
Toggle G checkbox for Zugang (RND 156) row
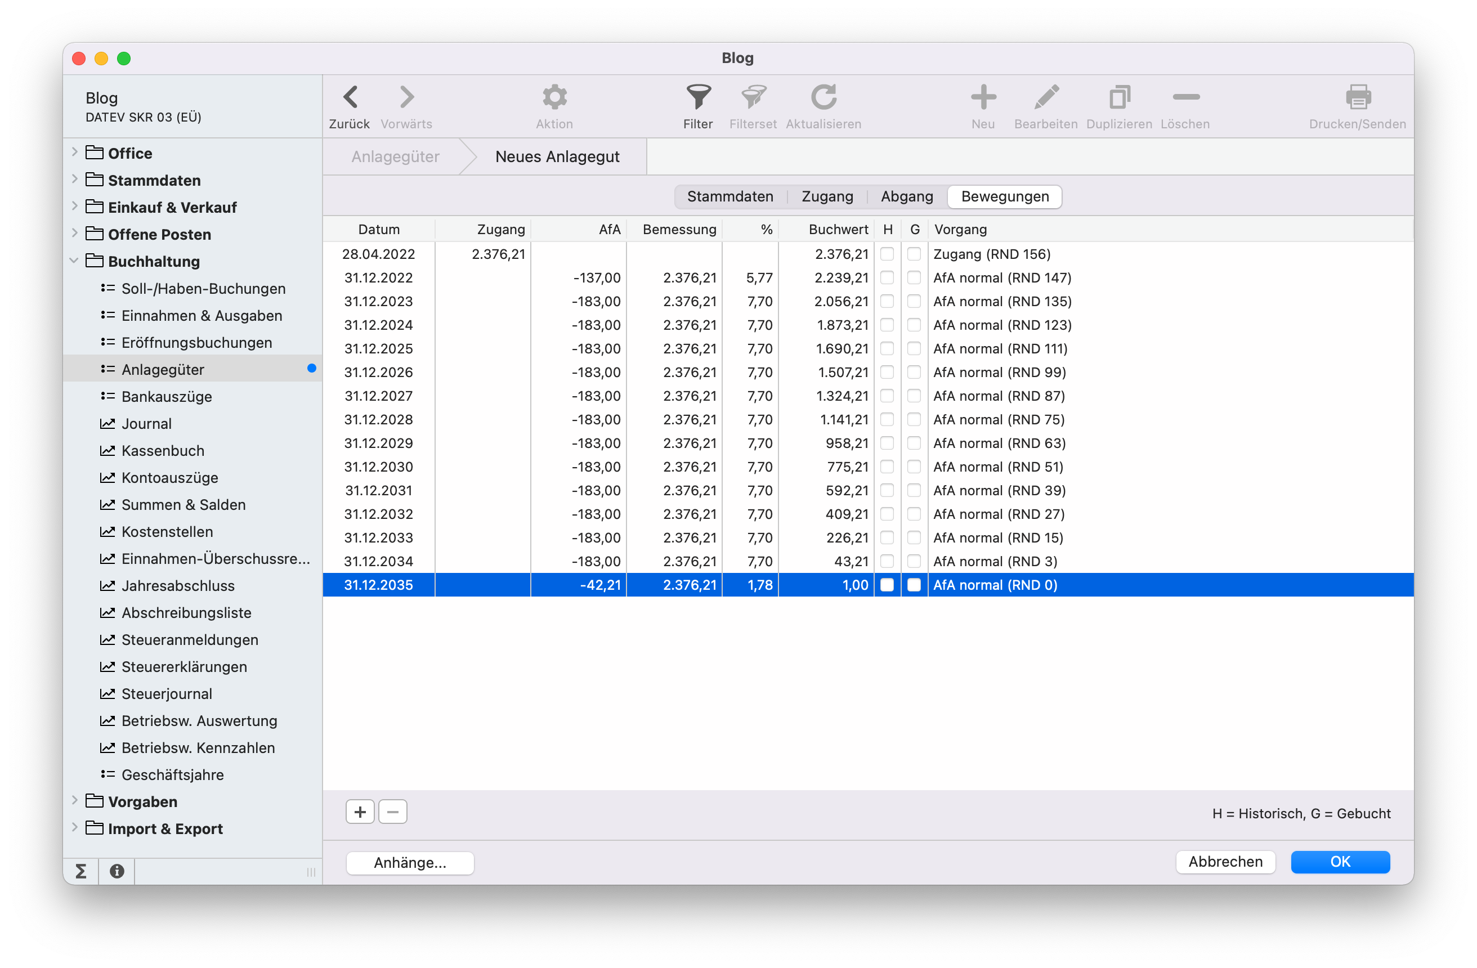coord(914,254)
